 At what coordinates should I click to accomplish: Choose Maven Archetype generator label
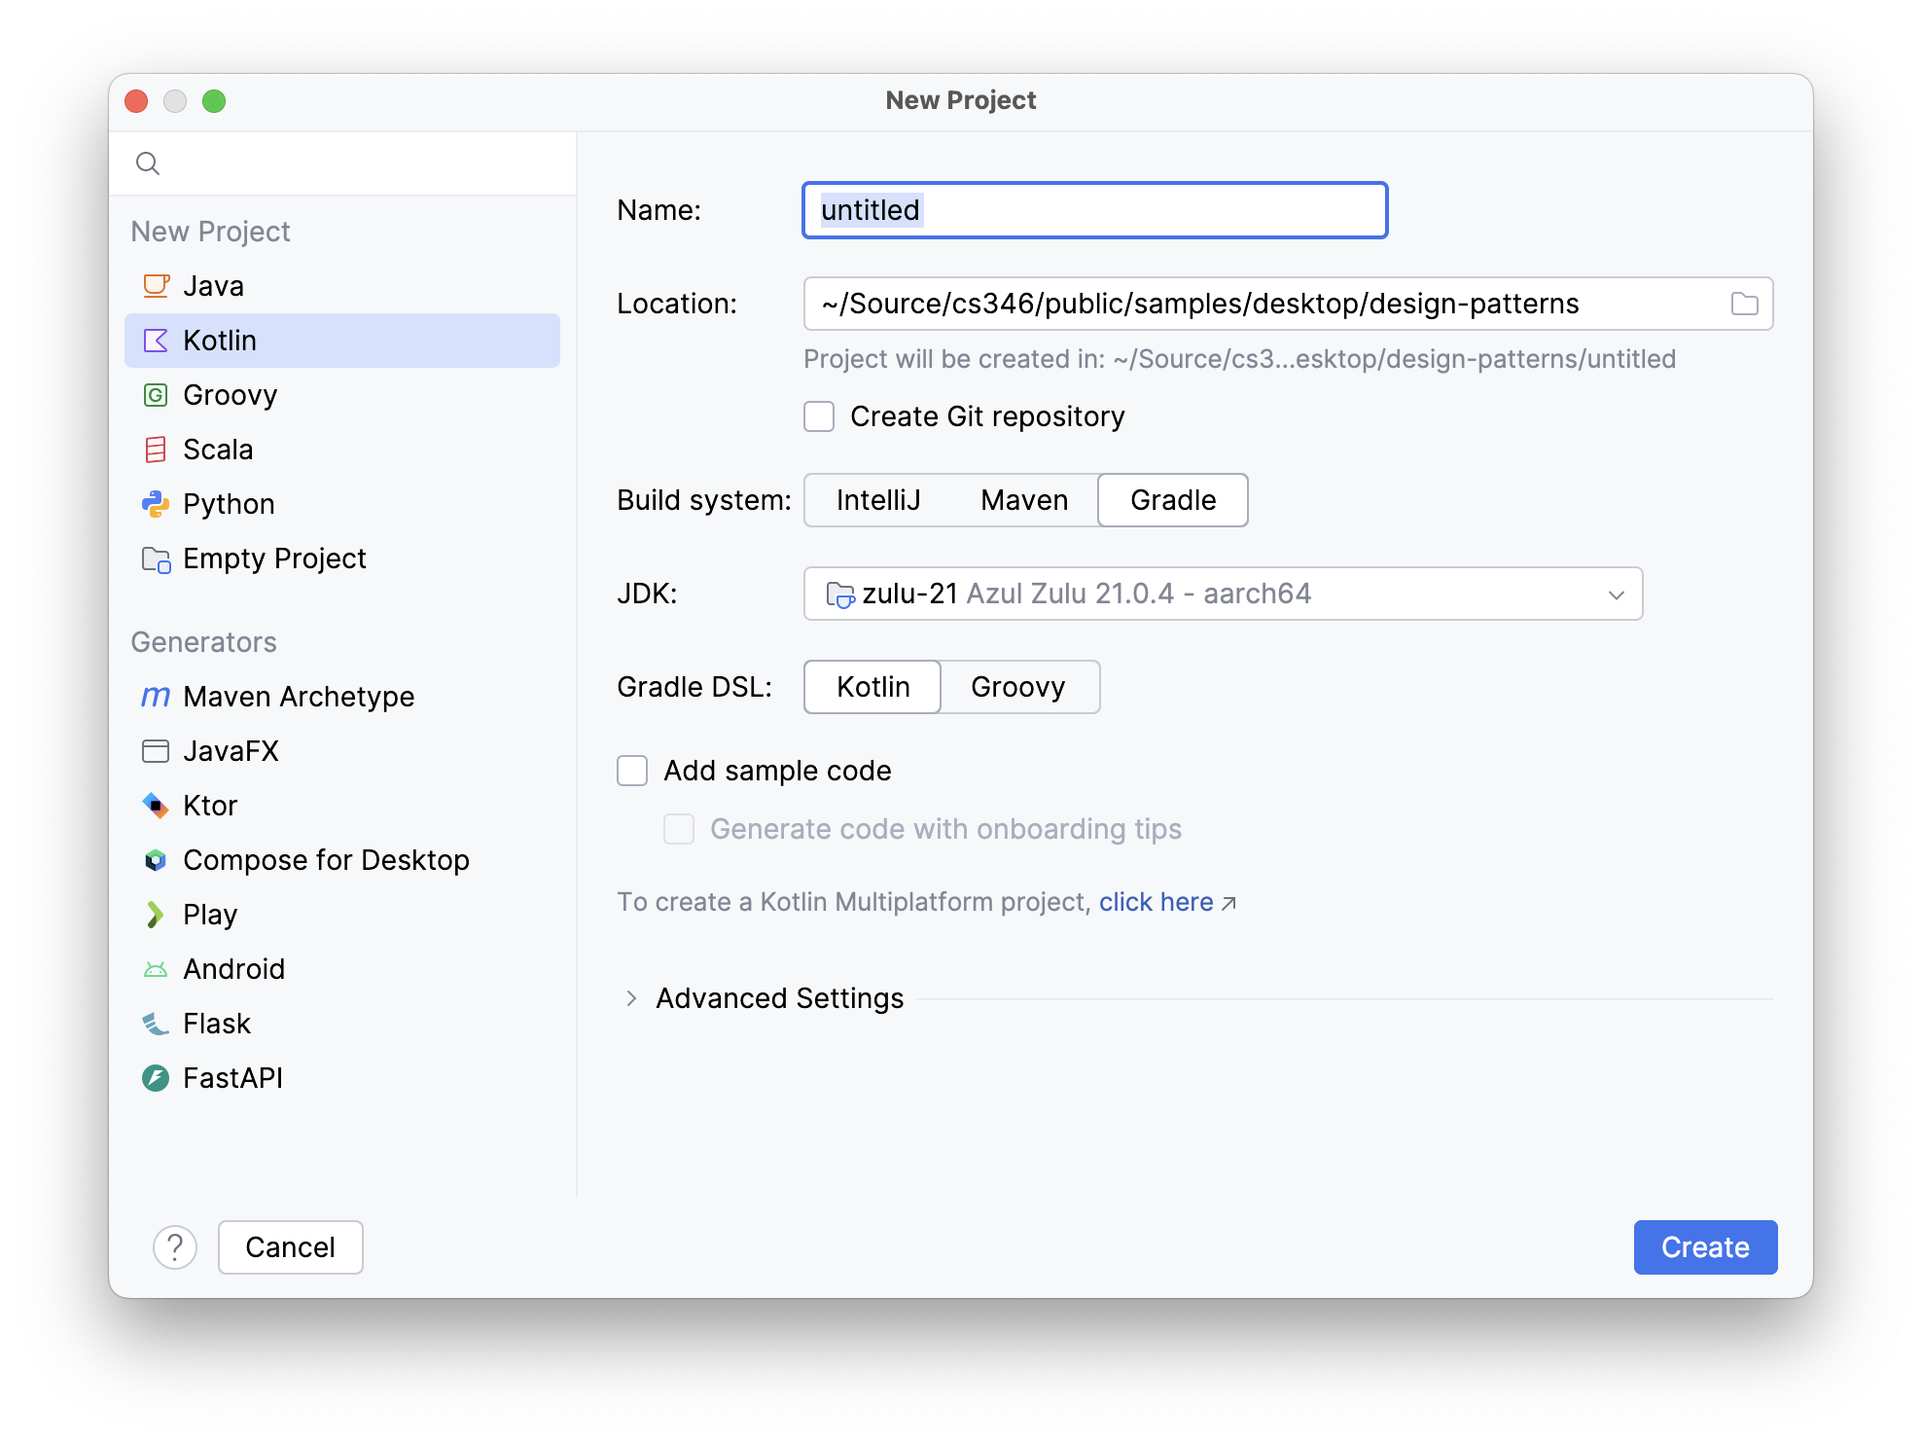click(x=299, y=697)
